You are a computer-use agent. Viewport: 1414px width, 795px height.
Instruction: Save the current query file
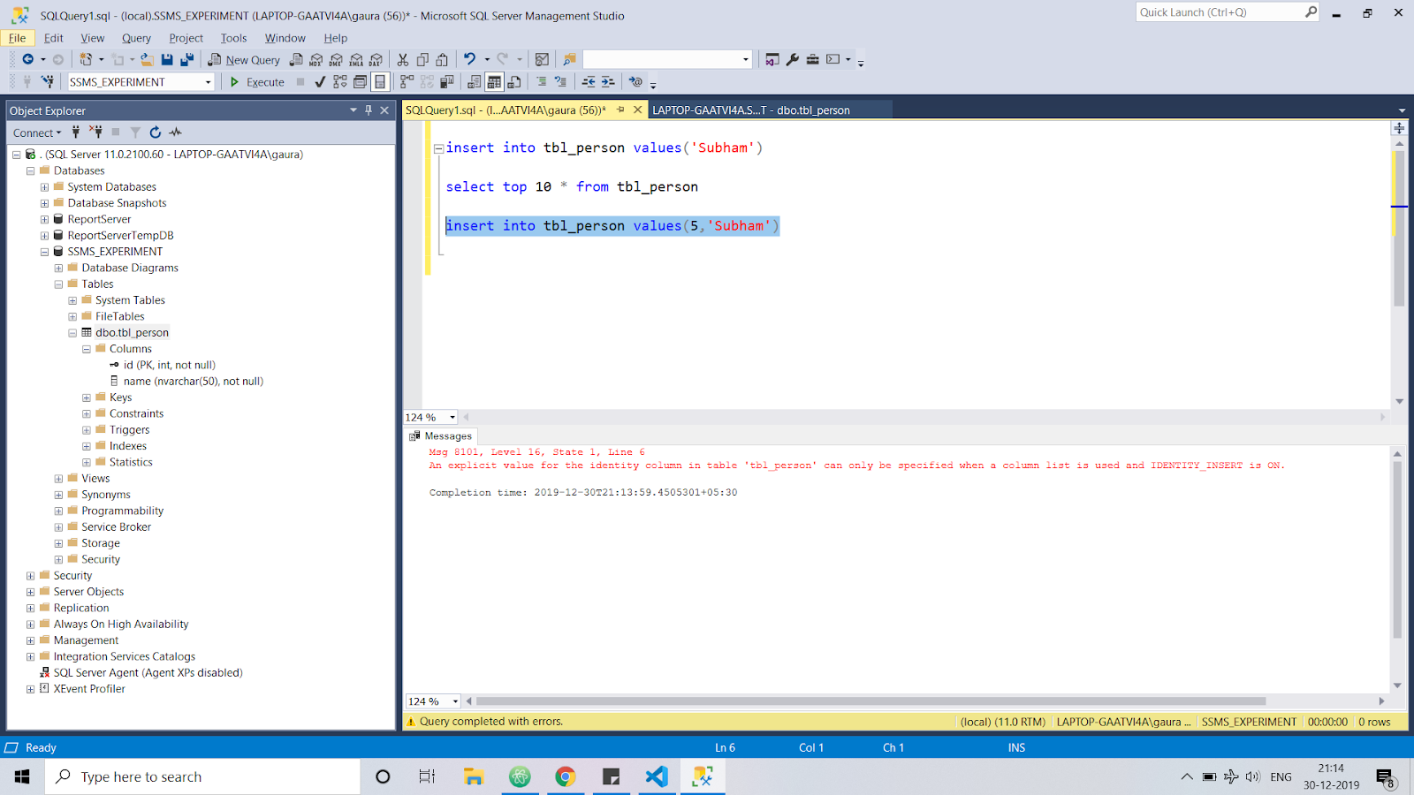167,59
